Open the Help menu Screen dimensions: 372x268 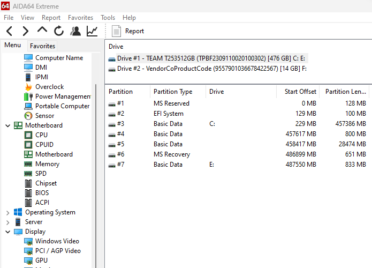[129, 18]
